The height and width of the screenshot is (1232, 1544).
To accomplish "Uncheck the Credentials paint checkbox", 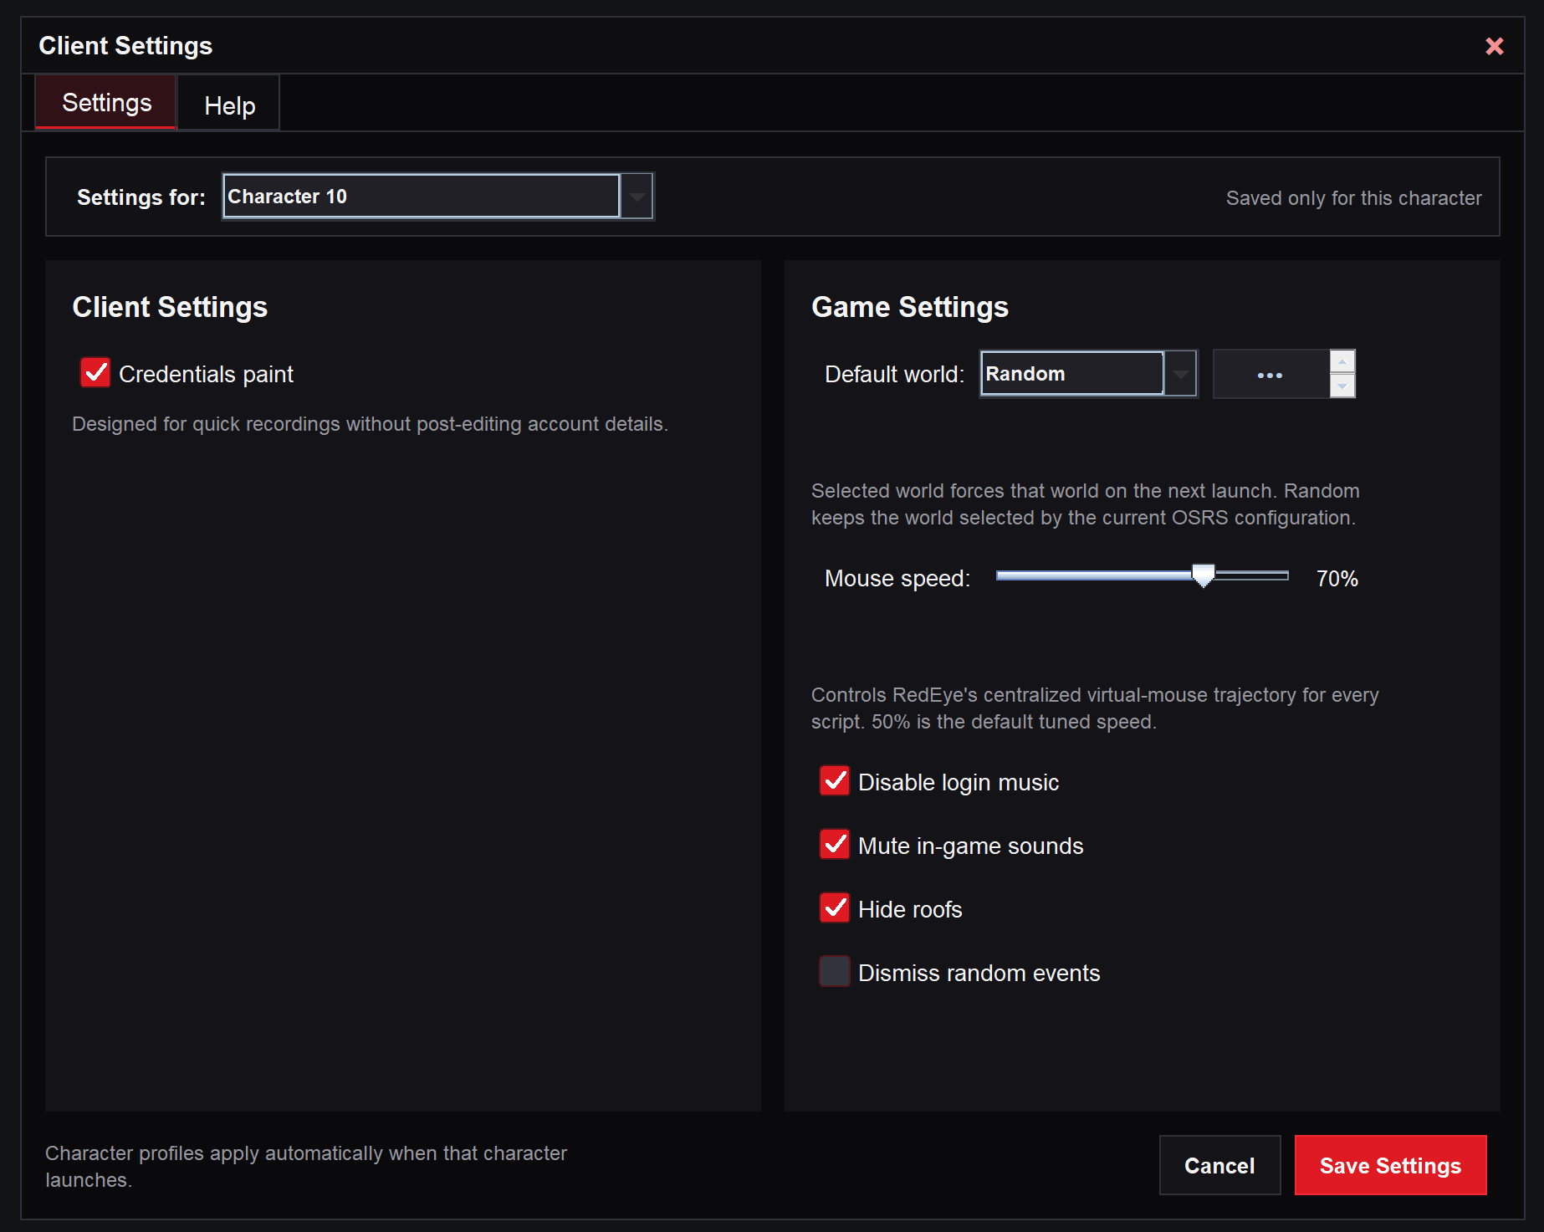I will [x=95, y=373].
